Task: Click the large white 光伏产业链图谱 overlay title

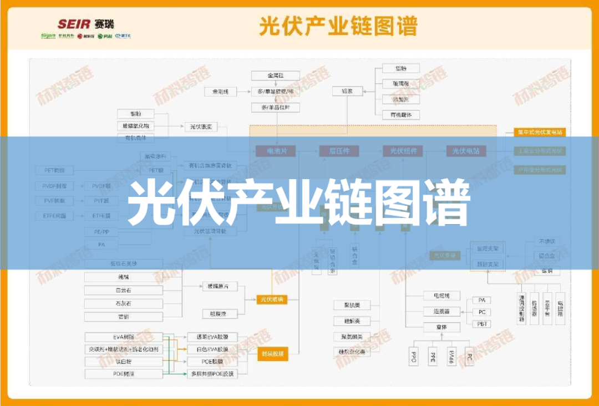Action: point(299,204)
